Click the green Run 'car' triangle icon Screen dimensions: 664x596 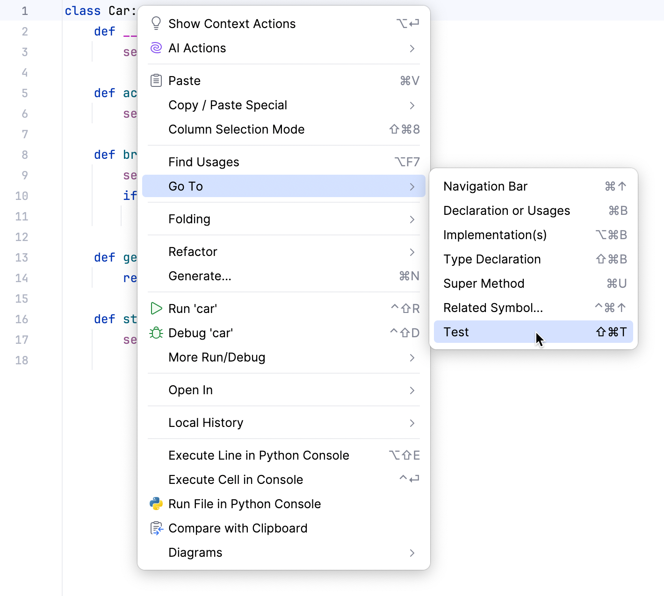point(156,308)
